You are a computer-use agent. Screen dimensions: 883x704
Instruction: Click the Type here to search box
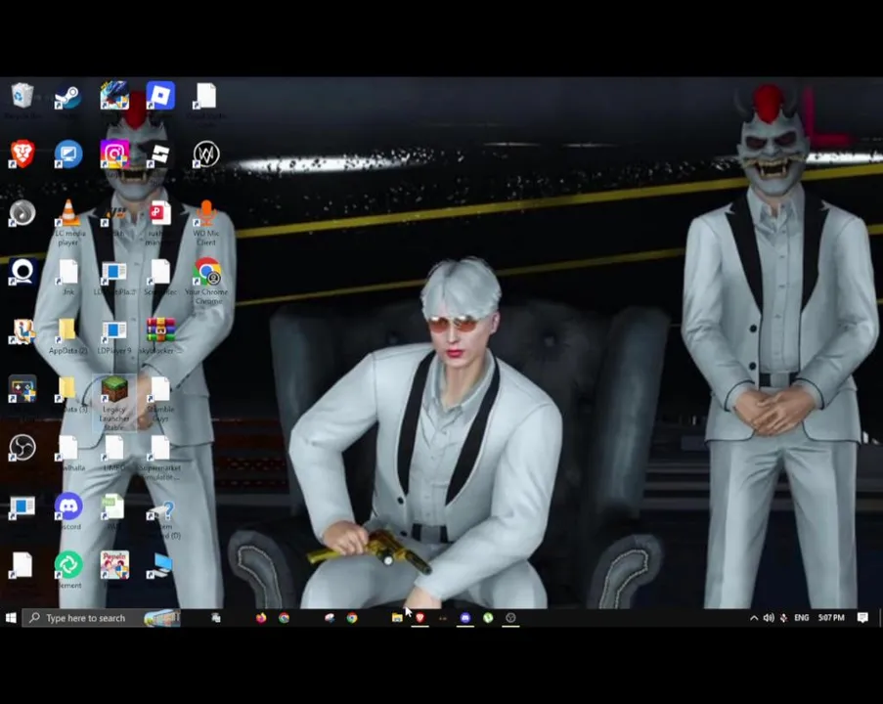point(102,618)
